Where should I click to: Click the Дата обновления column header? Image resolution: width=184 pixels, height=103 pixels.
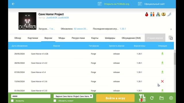coord(20,46)
